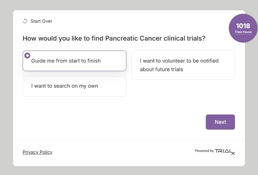The image size is (258, 175).
Task: Click the TrialX logo
Action: pos(225,151)
